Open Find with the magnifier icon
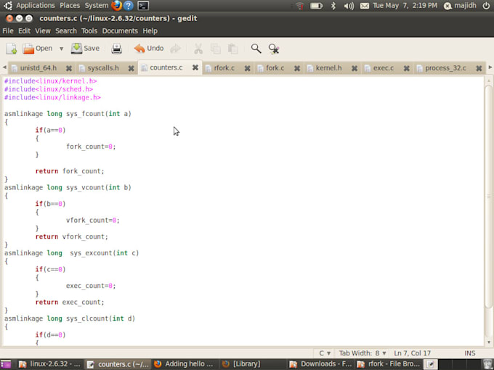Screen dimensions: 494x370 point(256,49)
